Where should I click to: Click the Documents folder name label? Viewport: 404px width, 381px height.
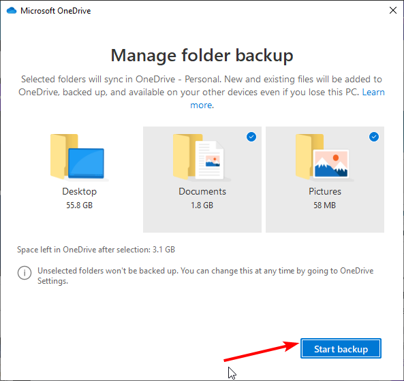202,191
